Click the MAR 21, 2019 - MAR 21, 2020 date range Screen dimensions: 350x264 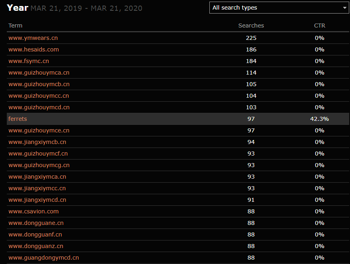coord(86,8)
